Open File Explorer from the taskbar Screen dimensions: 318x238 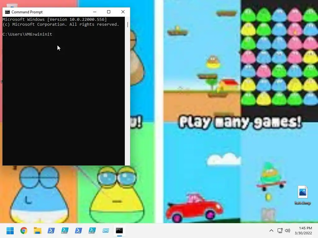click(x=38, y=231)
